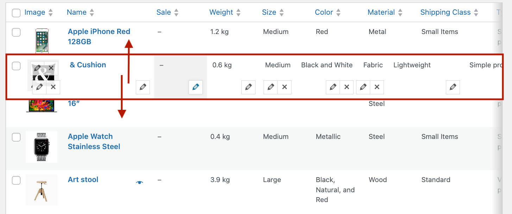This screenshot has width=512, height=214.
Task: Remove Black and White color value
Action: tap(347, 87)
